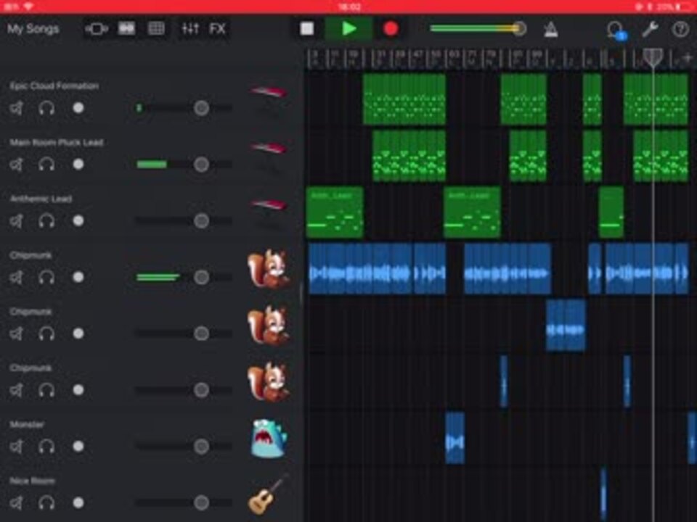697x522 pixels.
Task: Mute the Anthemic Lead track
Action: click(x=17, y=221)
